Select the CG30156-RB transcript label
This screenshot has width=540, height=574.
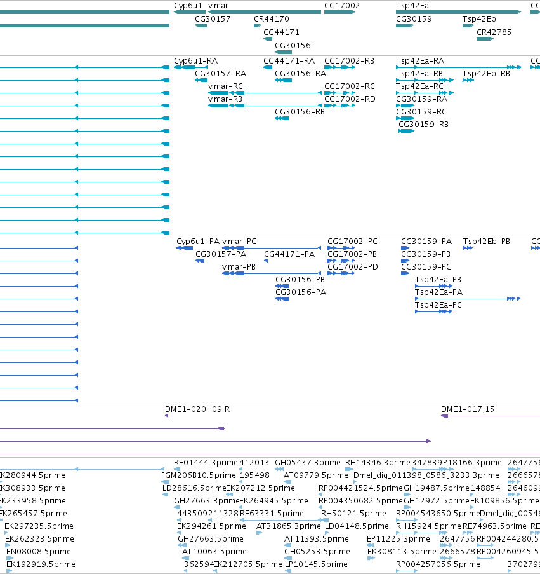300,112
